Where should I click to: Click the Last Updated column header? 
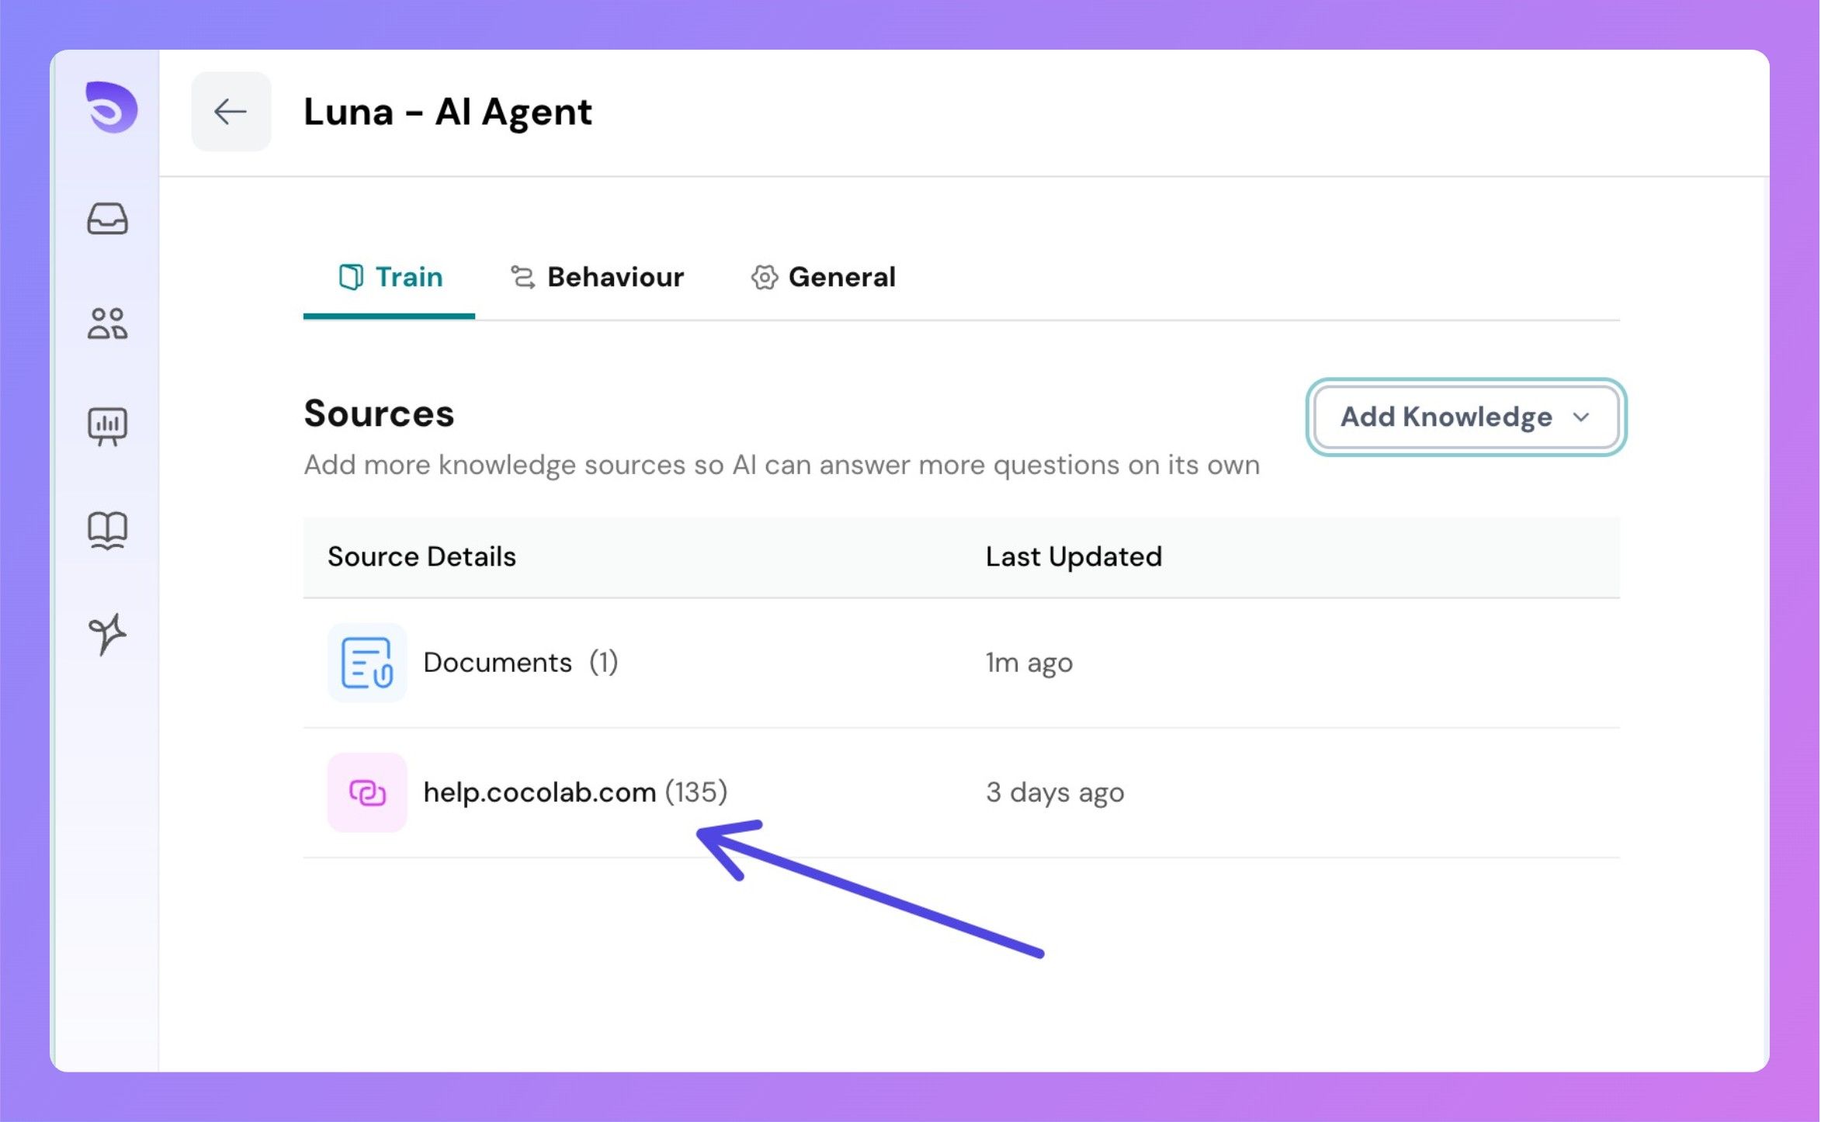pyautogui.click(x=1074, y=557)
